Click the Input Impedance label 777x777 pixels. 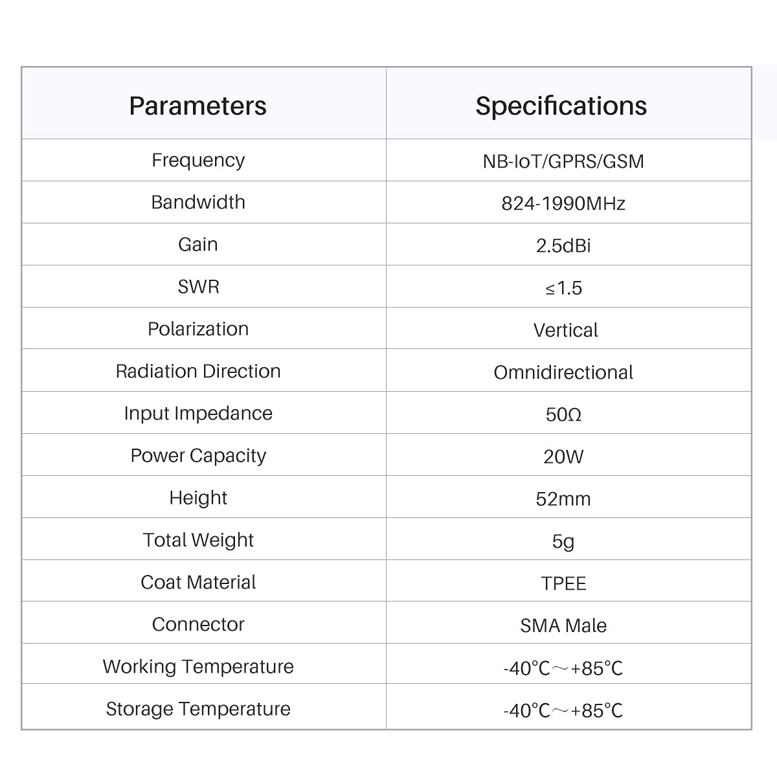[198, 413]
